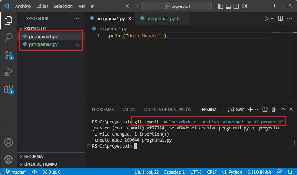Open the Selección menu
The width and height of the screenshot is (297, 175).
(63, 6)
